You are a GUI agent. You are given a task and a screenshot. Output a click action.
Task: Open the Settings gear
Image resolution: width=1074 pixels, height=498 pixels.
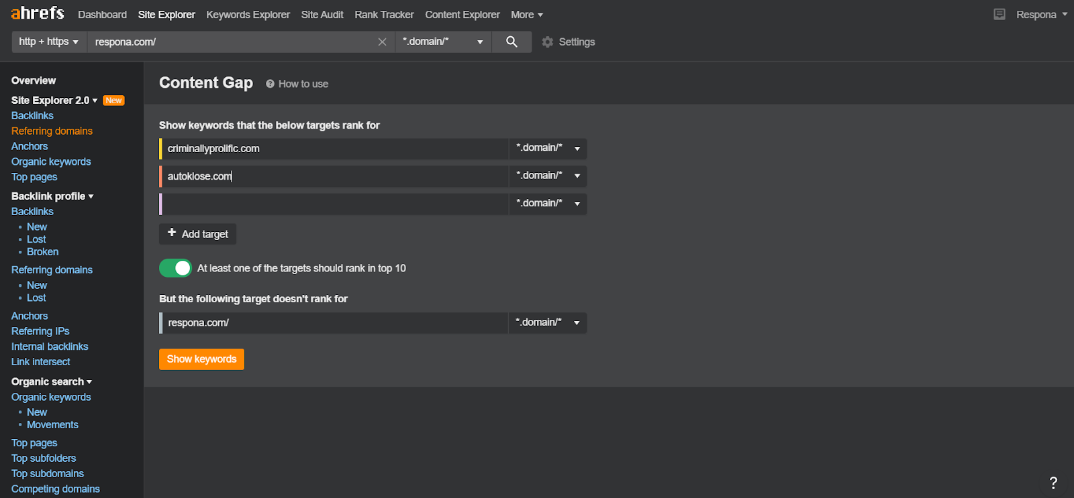548,42
